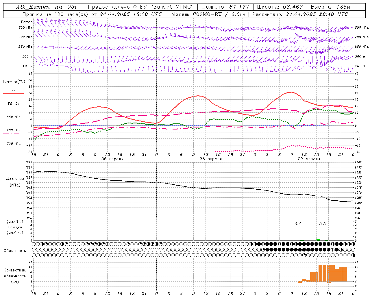Click the Модель COSMO-RU / 6.6км text
This screenshot has height=296, width=370.
[208, 14]
